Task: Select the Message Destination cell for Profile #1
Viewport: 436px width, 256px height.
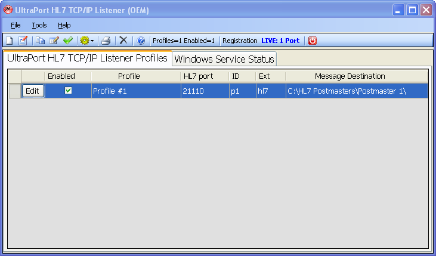Action: coord(355,91)
